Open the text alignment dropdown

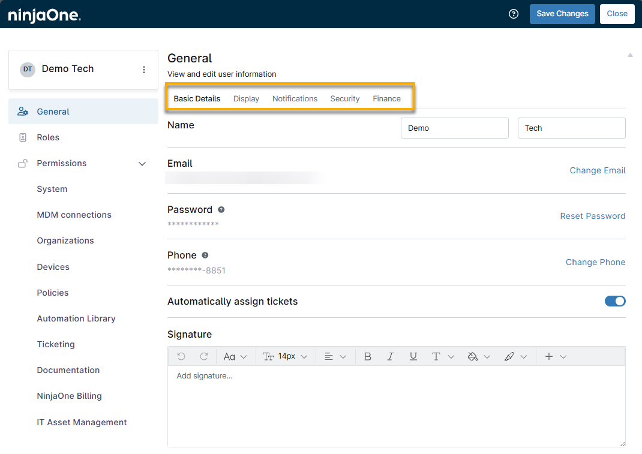335,356
